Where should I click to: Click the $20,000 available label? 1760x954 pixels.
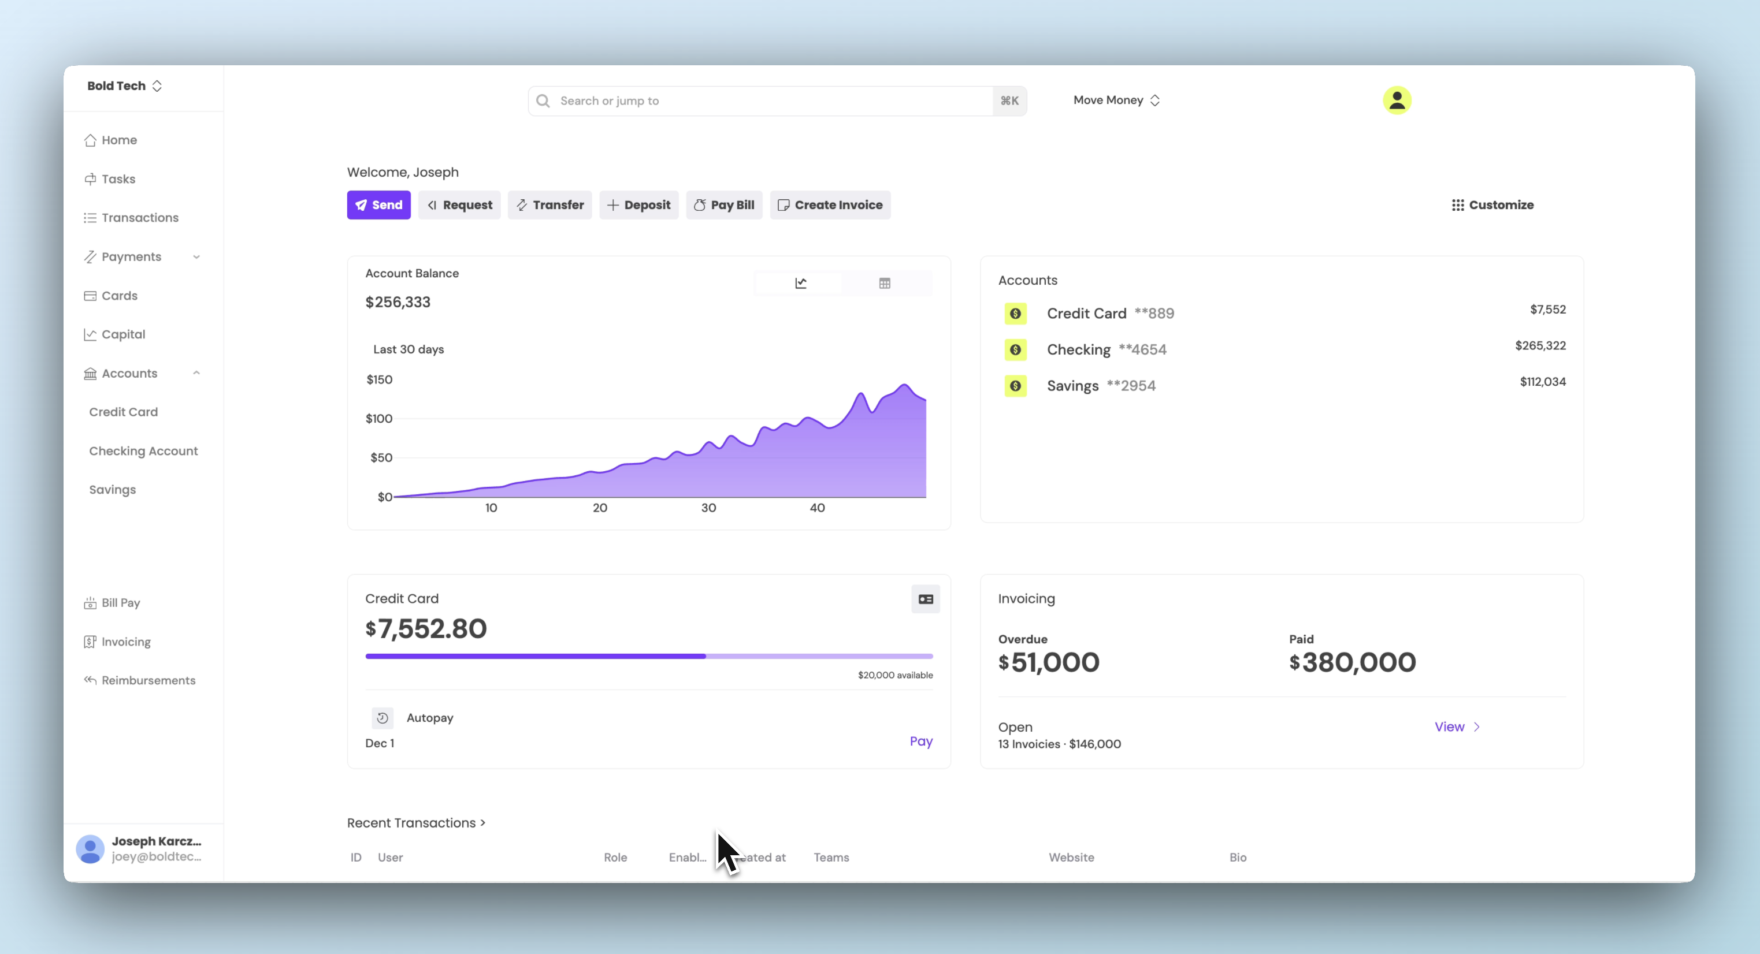pyautogui.click(x=895, y=676)
